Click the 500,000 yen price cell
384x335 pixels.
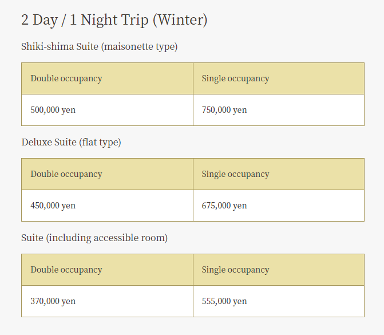(53, 110)
